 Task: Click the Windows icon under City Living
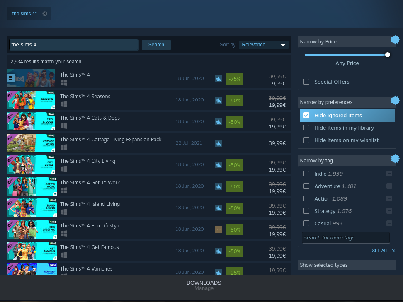click(x=64, y=169)
